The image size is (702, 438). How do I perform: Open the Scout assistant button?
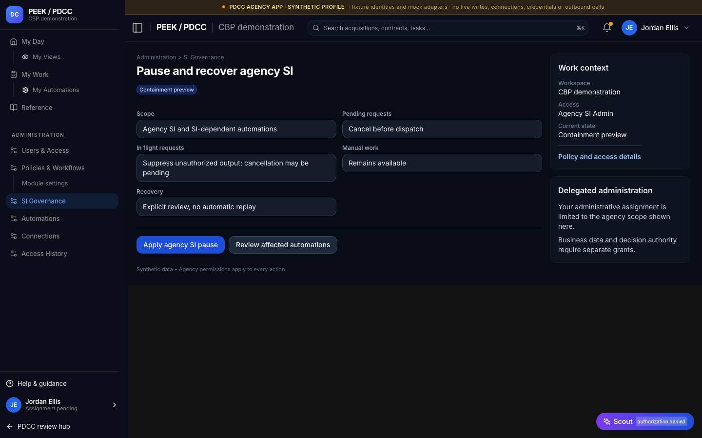(x=645, y=421)
